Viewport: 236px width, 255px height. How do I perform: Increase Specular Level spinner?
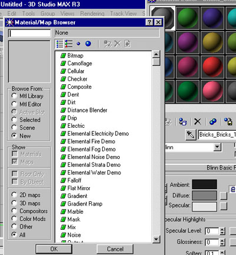pos(222,229)
